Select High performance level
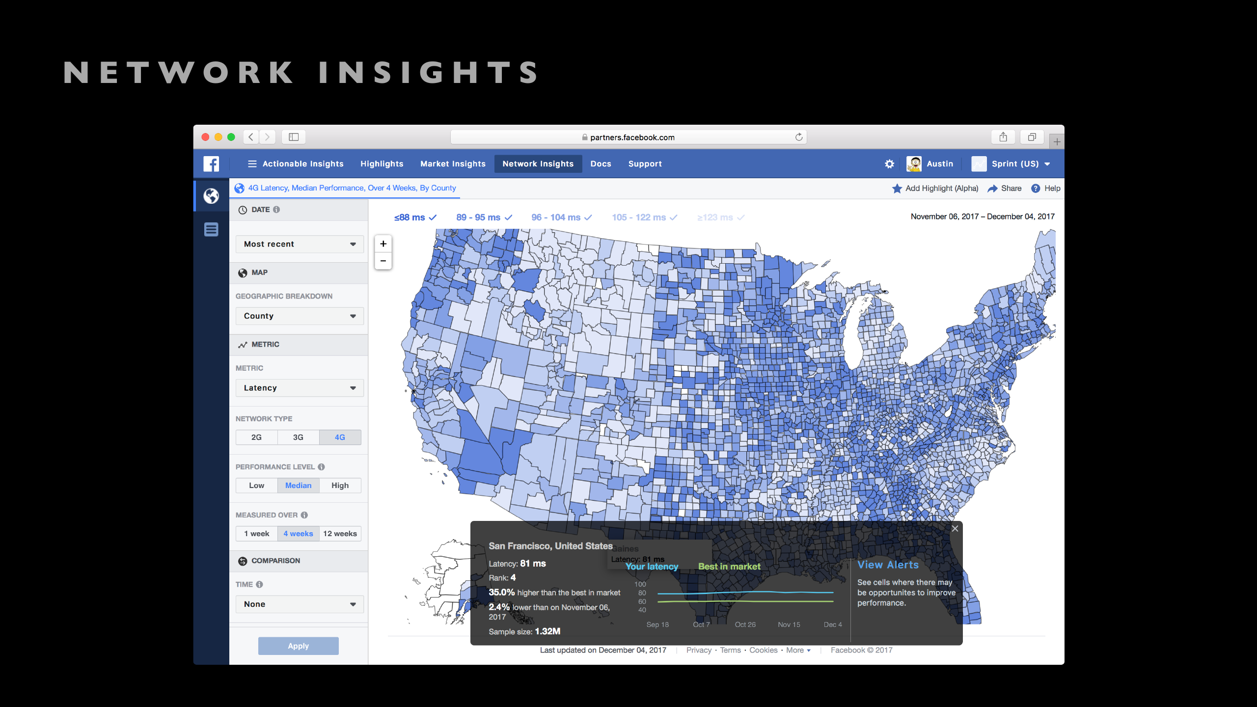The height and width of the screenshot is (707, 1257). click(340, 486)
